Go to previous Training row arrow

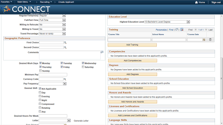click(x=195, y=30)
